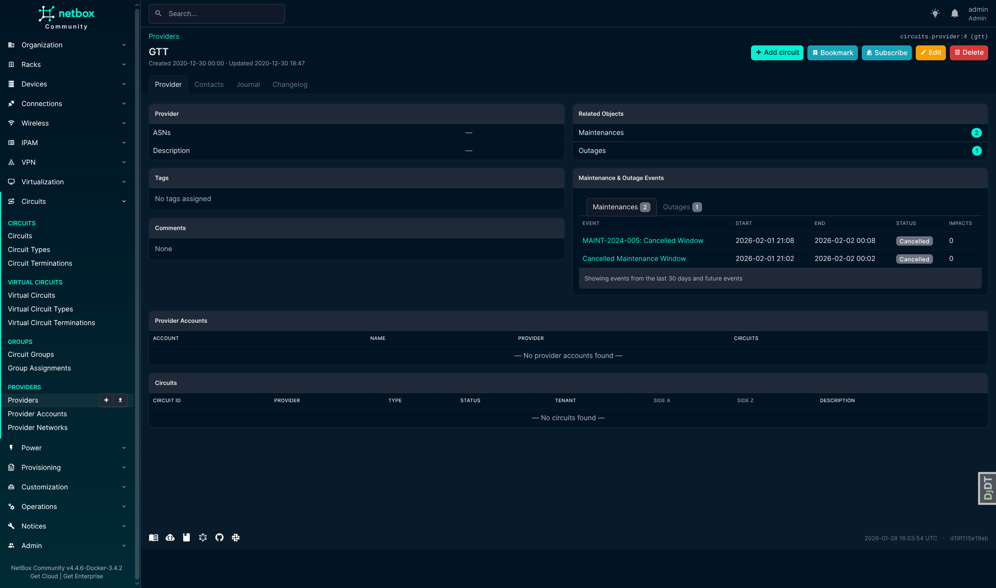Screen dimensions: 996x588
Task: Click the GraphQL icon in the footer
Action: [203, 537]
